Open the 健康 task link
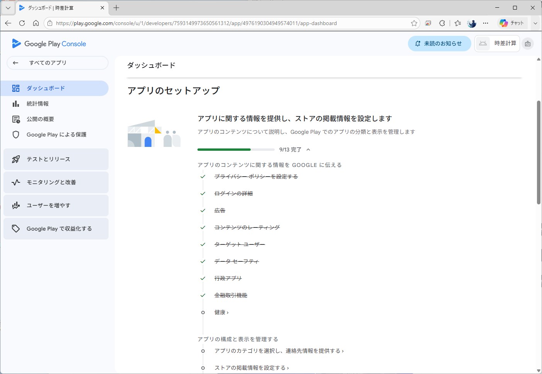Viewport: 542px width, 374px height. coord(221,312)
